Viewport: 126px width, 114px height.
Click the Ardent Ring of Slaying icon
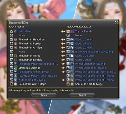[16, 80]
